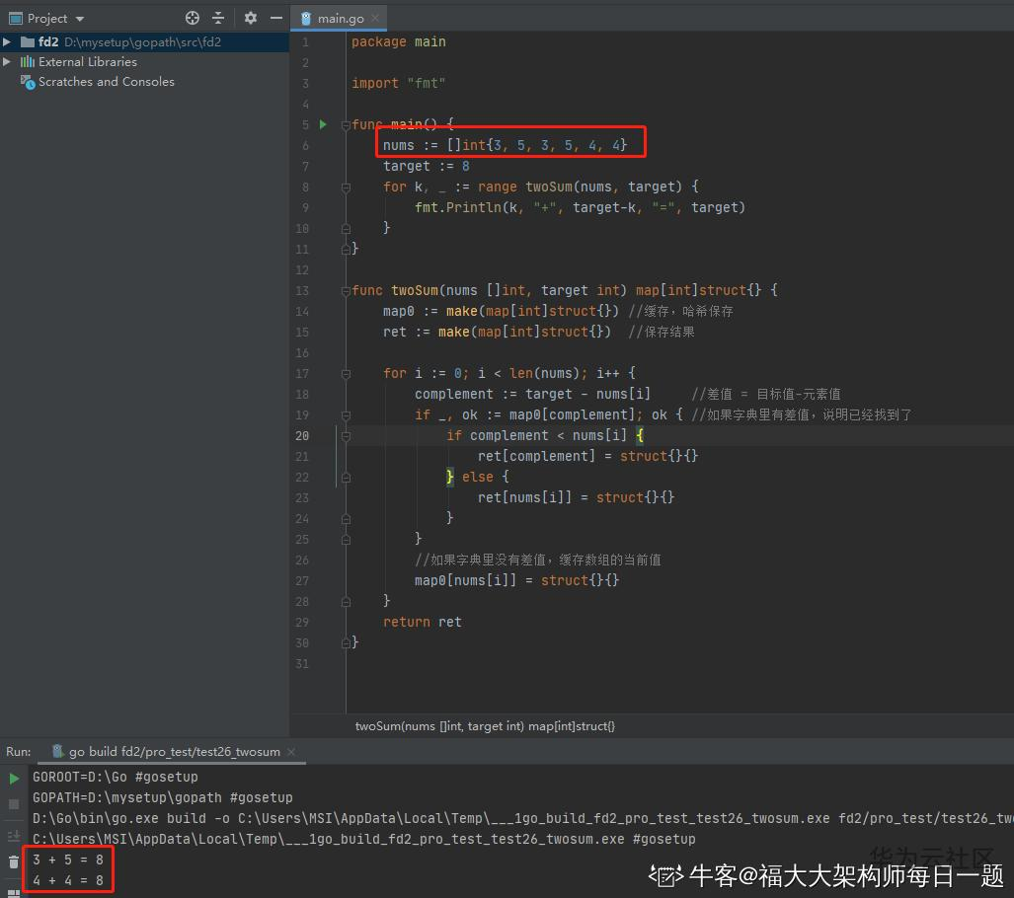1014x898 pixels.
Task: Click 'target := 8' on line 7
Action: pyautogui.click(x=427, y=166)
